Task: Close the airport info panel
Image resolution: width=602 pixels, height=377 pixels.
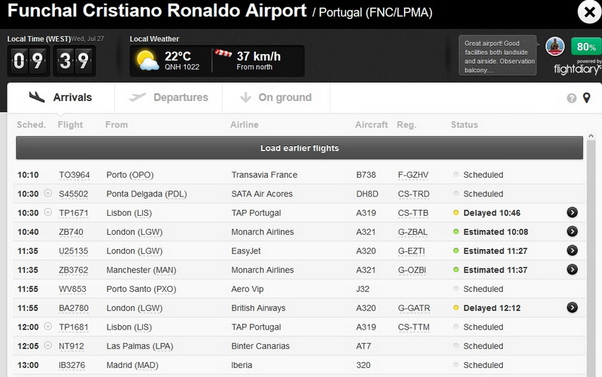Action: click(589, 12)
